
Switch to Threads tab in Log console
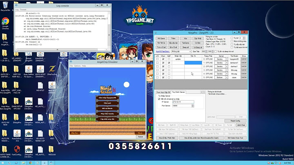(23, 9)
